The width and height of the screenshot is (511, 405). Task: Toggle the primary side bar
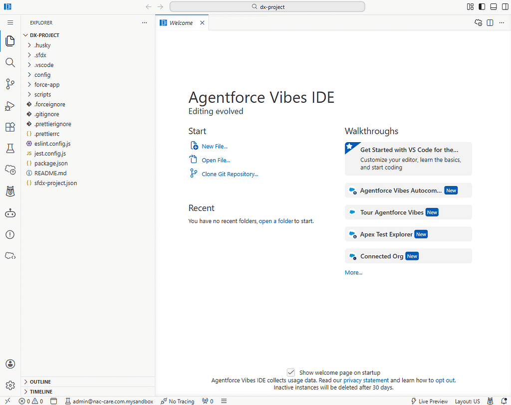[x=482, y=7]
